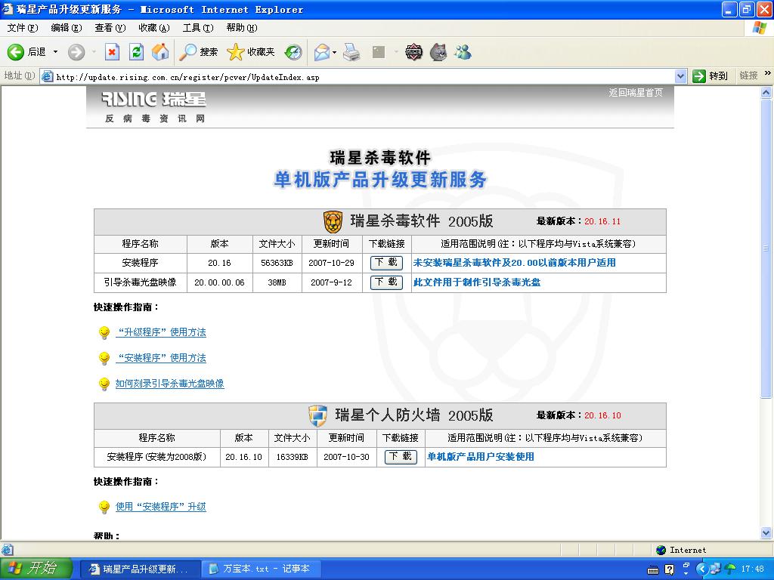Click 单机版产品用户安装使用 link

tap(480, 457)
